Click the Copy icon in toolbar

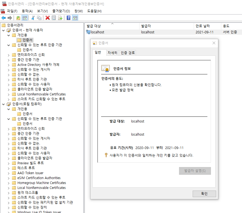click(x=39, y=18)
